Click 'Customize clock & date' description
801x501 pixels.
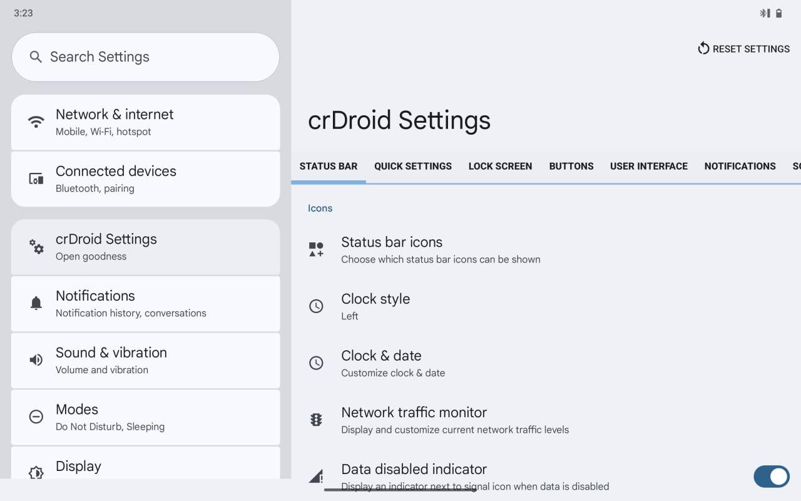(x=393, y=373)
